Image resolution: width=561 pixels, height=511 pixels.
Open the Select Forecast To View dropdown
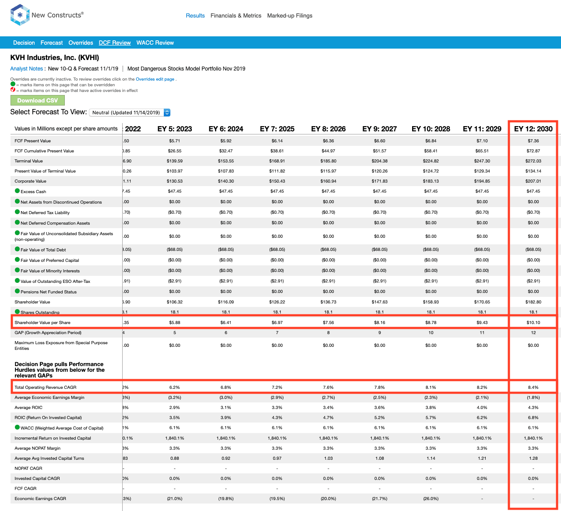pyautogui.click(x=130, y=113)
